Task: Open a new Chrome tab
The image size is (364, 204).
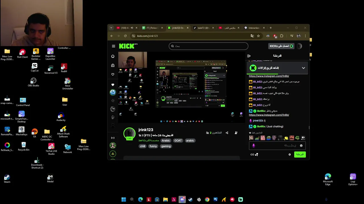Action: [271, 28]
